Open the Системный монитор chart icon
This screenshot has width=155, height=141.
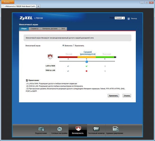(x=96, y=129)
